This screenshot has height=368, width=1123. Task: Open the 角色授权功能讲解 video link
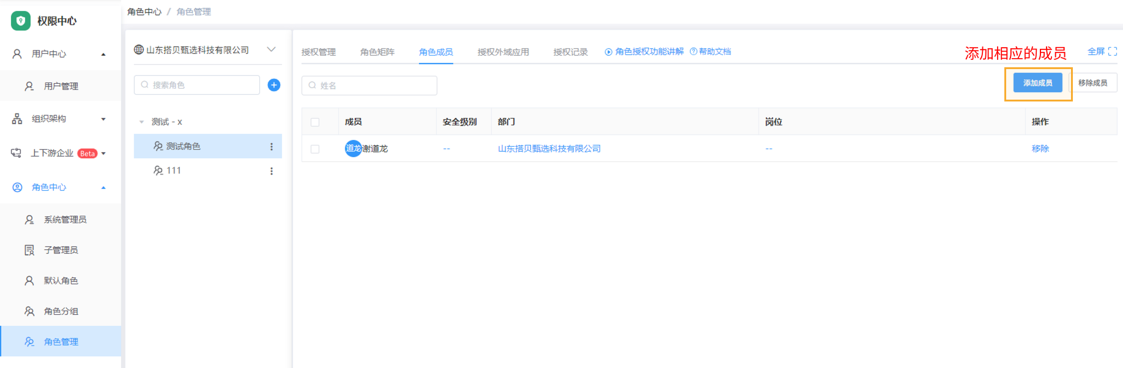(x=645, y=51)
